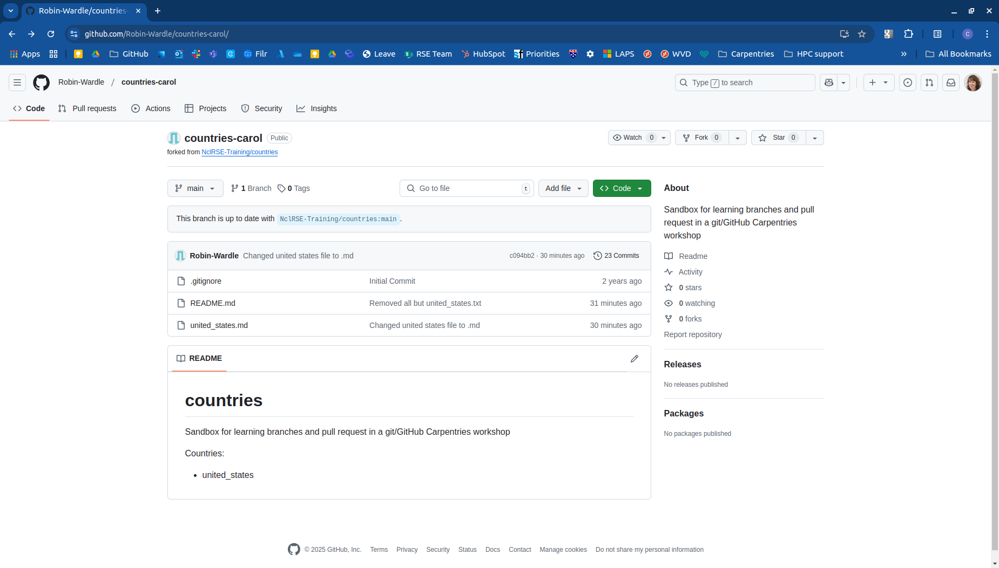The height and width of the screenshot is (568, 999).
Task: Bookmark this page via the address bar star
Action: 861,33
